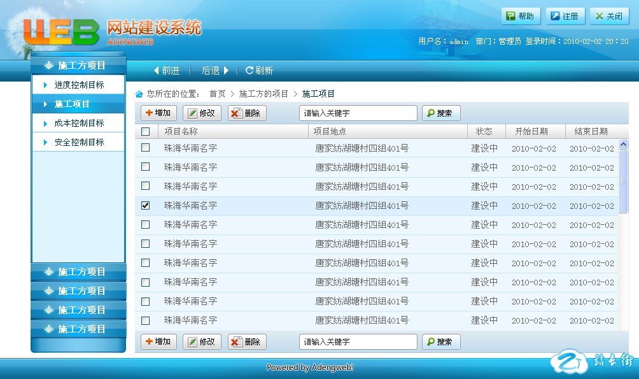The height and width of the screenshot is (379, 639).
Task: Click the bottom 搜索 search button
Action: click(x=440, y=342)
